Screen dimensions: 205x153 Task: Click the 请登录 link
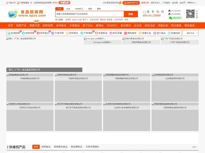coord(55,3)
